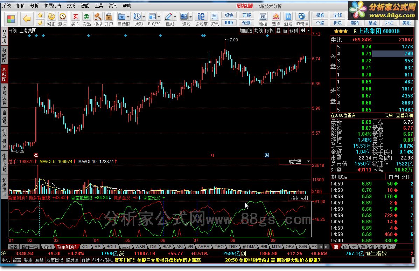The height and width of the screenshot is (271, 419).
Task: Open the 股市日记 stock diary in status bar
Action: (x=55, y=260)
